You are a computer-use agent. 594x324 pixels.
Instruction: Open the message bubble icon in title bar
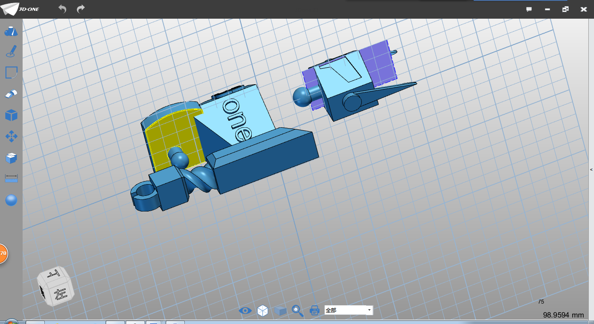(529, 9)
